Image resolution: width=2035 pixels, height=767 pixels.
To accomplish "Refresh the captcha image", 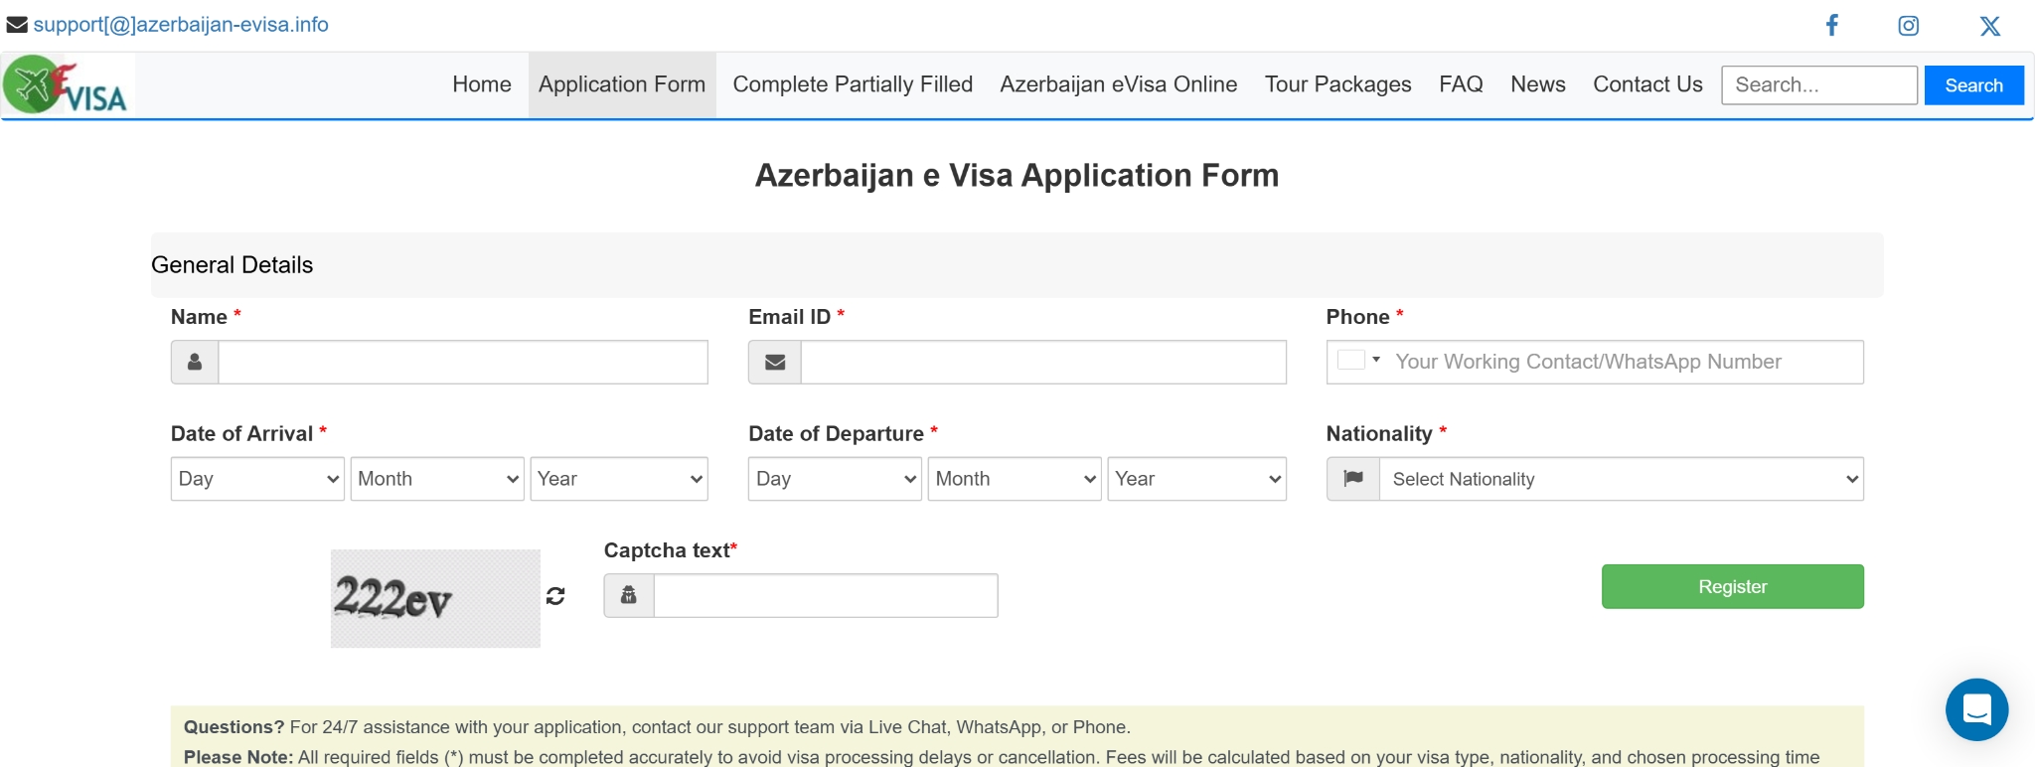I will (555, 596).
